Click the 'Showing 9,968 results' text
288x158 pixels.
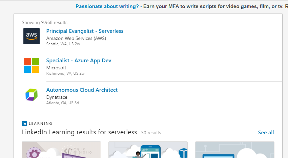click(x=44, y=22)
